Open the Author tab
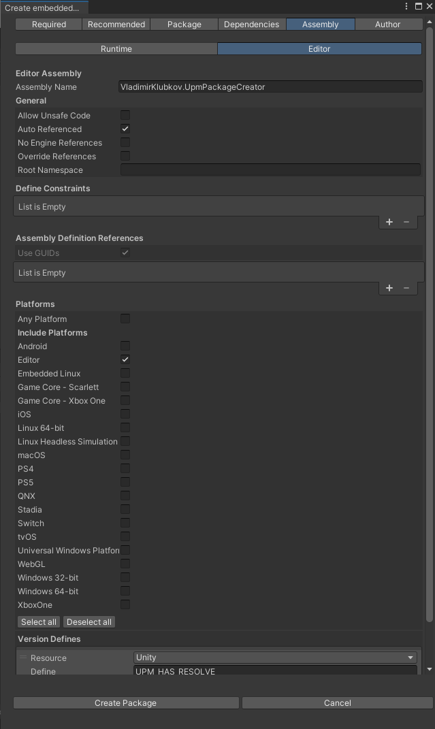Image resolution: width=435 pixels, height=729 pixels. (388, 24)
